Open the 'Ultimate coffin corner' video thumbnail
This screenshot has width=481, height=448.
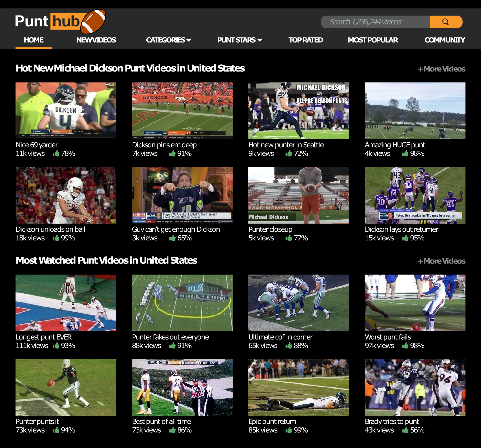click(298, 303)
